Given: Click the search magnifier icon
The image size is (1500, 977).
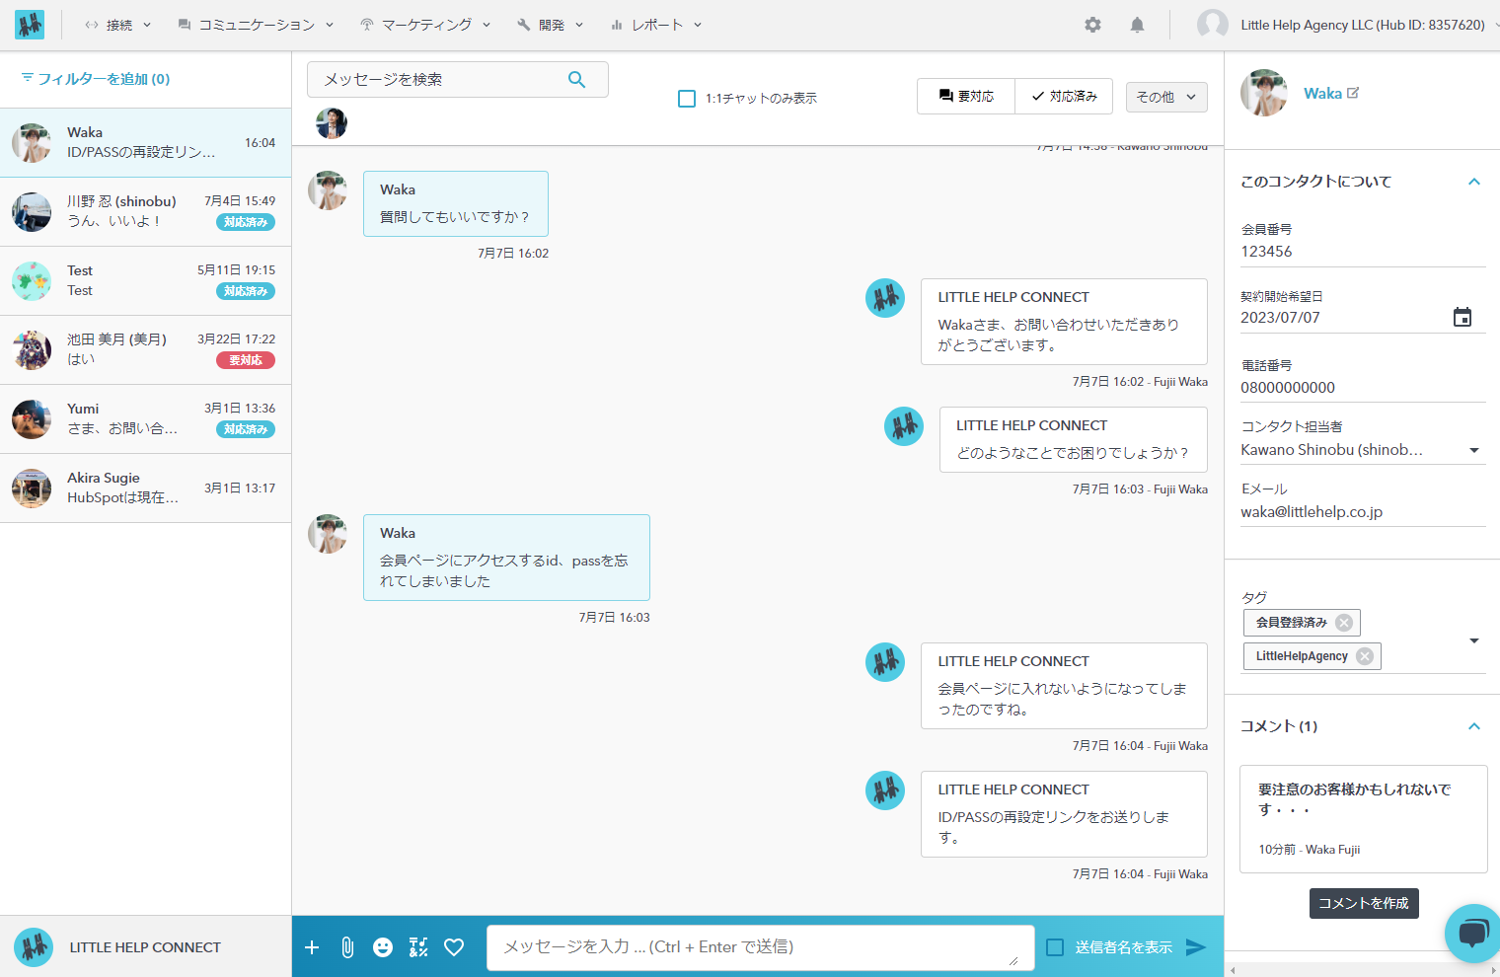Looking at the screenshot, I should [577, 80].
